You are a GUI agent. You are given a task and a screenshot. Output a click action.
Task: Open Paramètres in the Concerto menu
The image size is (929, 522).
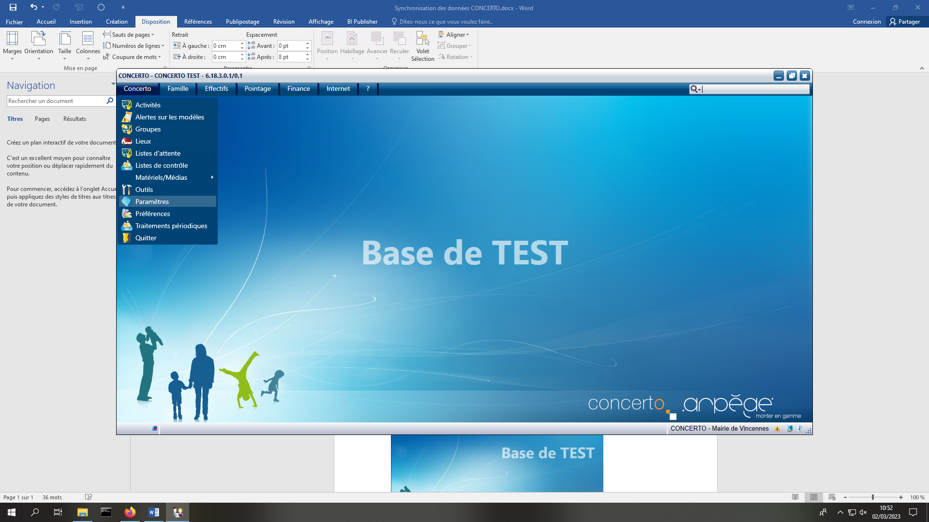167,202
